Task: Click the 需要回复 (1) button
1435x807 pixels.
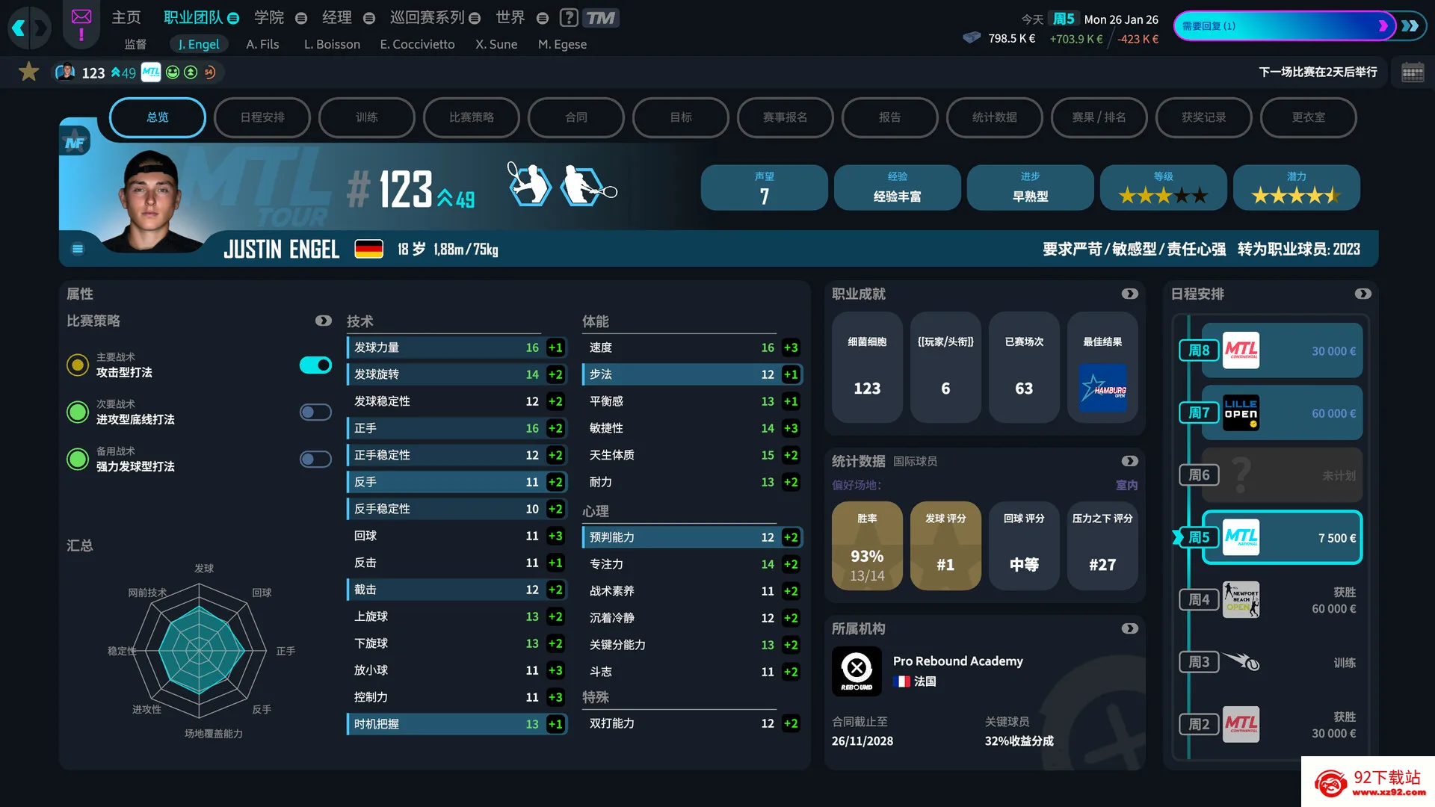Action: tap(1285, 26)
